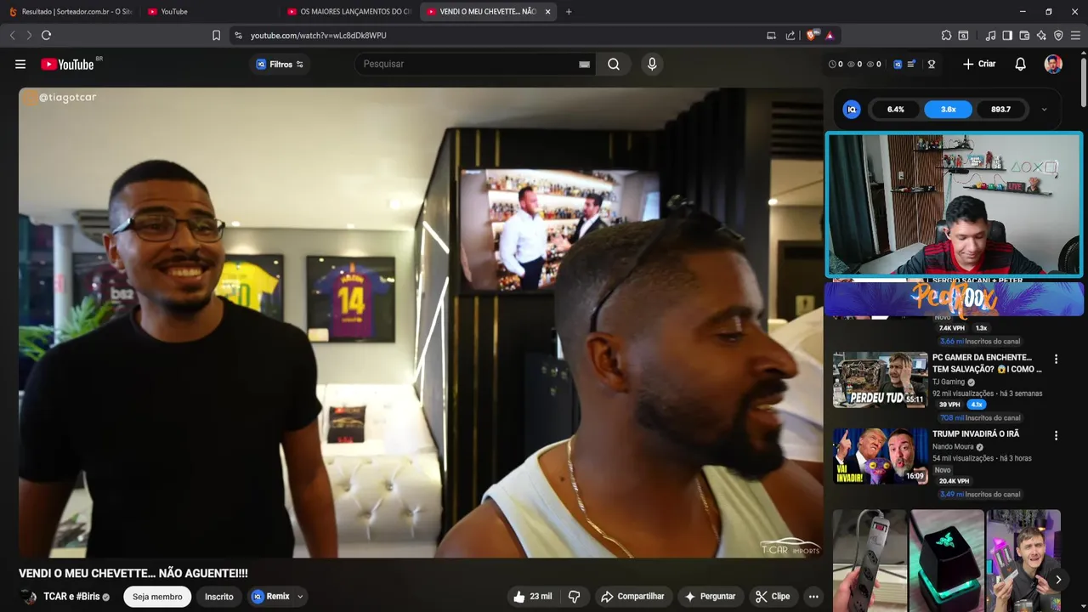This screenshot has width=1088, height=612.
Task: Open the Brave VPN shield icon
Action: (1058, 35)
